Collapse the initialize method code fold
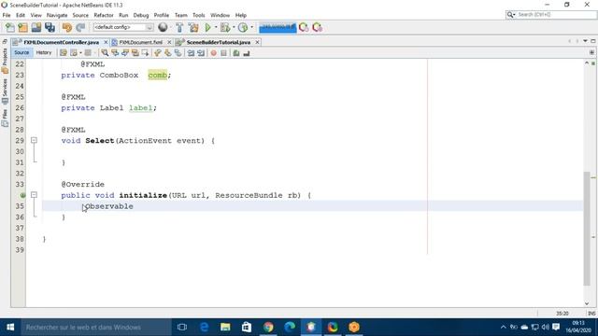Screen dimensions: 598x336 [34, 195]
